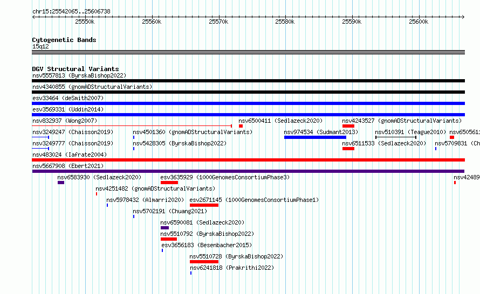This screenshot has height=294, width=480.
Task: Select the black bar for nsv4340855 gnomAD variant
Action: pos(248,92)
